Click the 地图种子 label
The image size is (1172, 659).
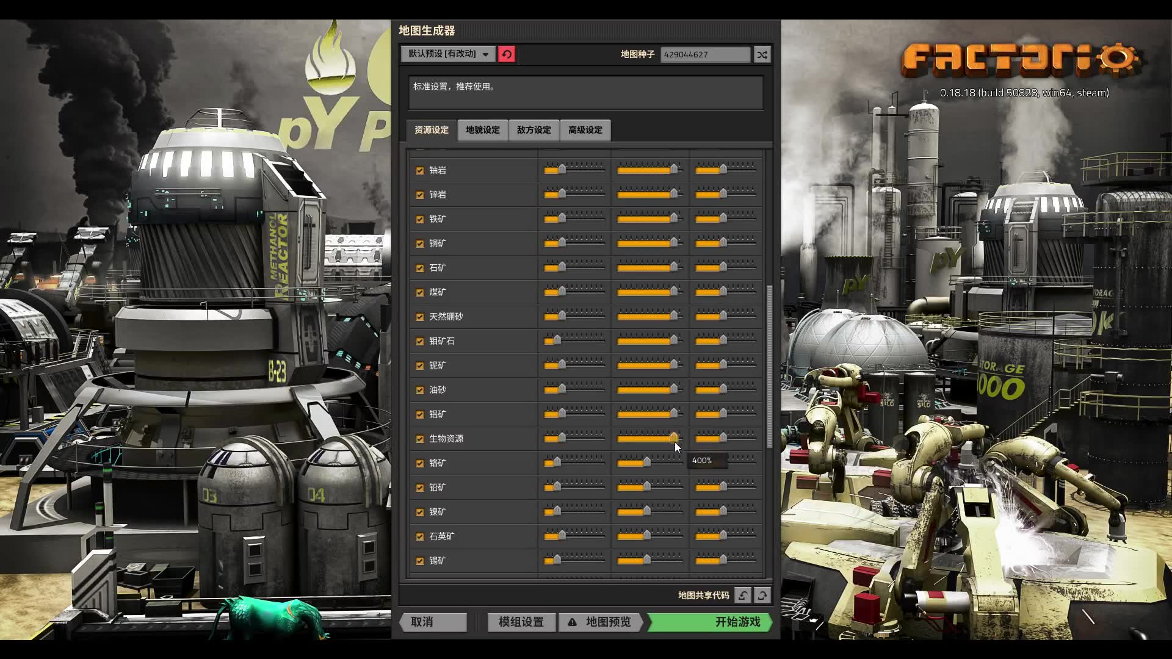coord(637,54)
